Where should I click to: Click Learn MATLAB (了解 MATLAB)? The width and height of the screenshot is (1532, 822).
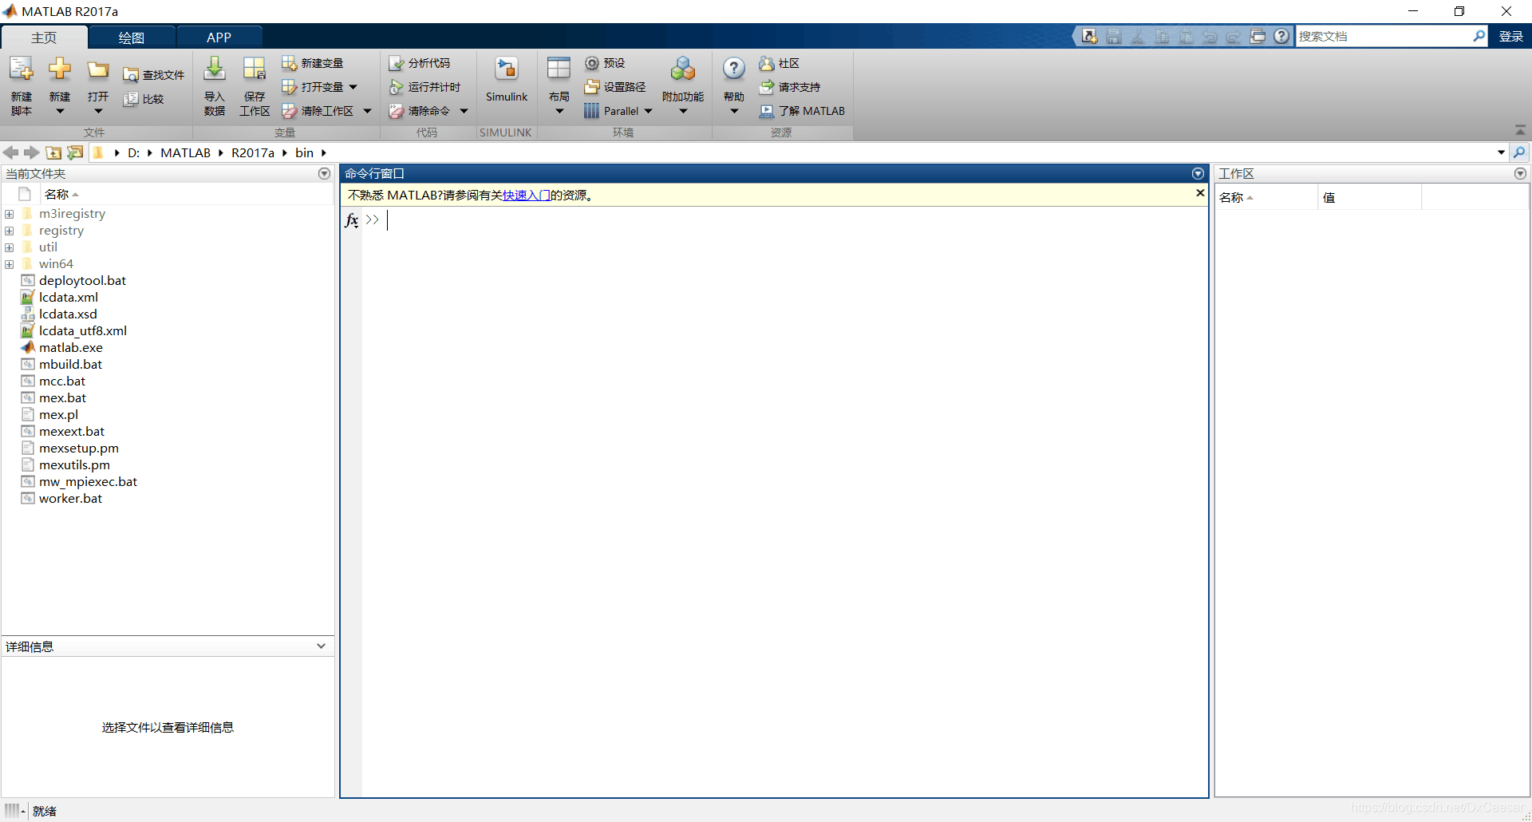802,111
